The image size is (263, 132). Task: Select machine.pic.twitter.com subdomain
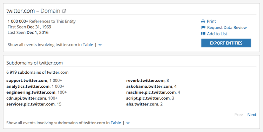click(151, 92)
